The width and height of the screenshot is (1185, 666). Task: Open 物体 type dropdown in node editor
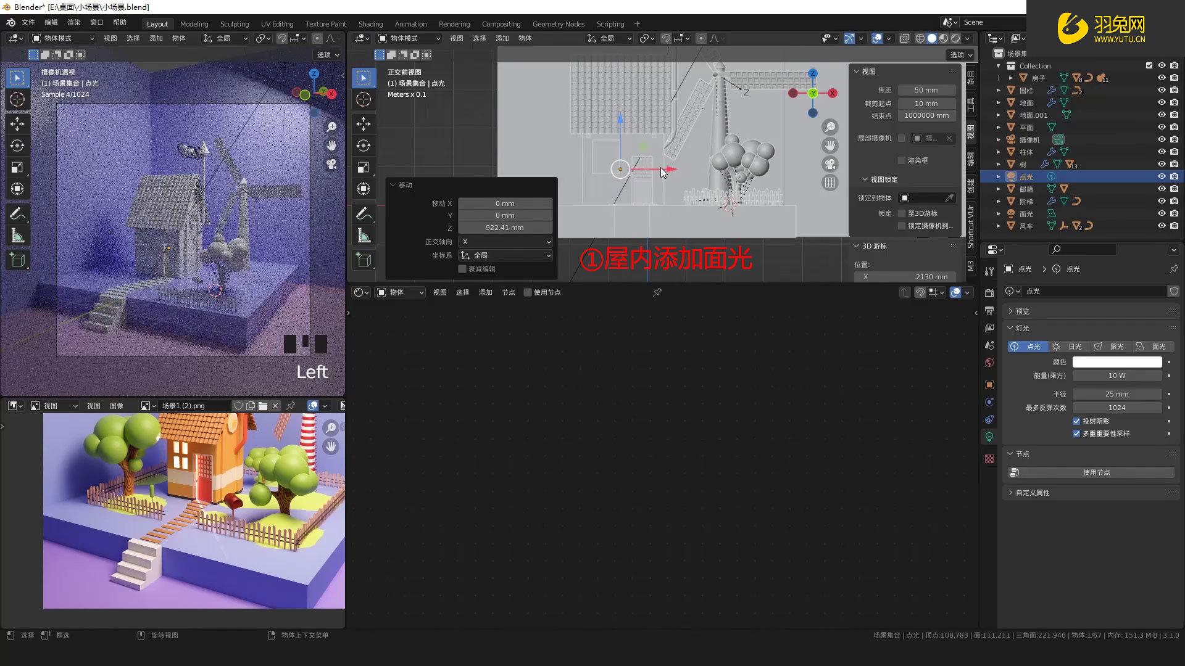click(x=401, y=292)
